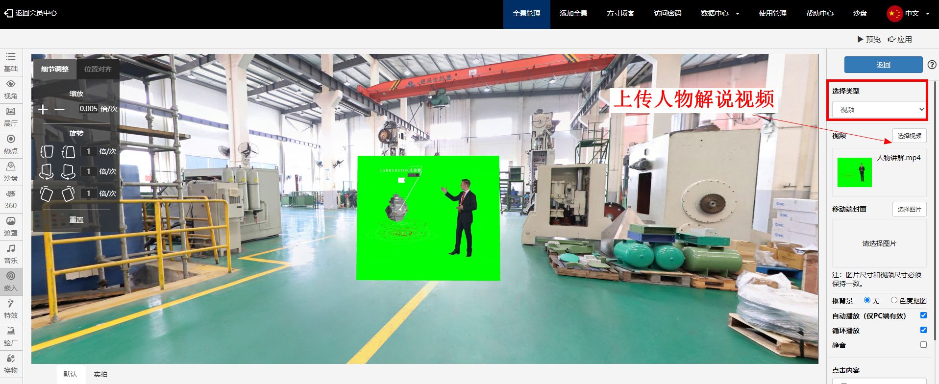Open the 添加全景 menu item
Viewport: 939px width, 384px height.
pyautogui.click(x=573, y=14)
